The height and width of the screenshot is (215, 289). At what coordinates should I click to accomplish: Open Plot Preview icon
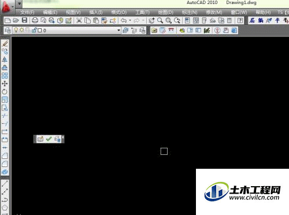pyautogui.click(x=43, y=20)
